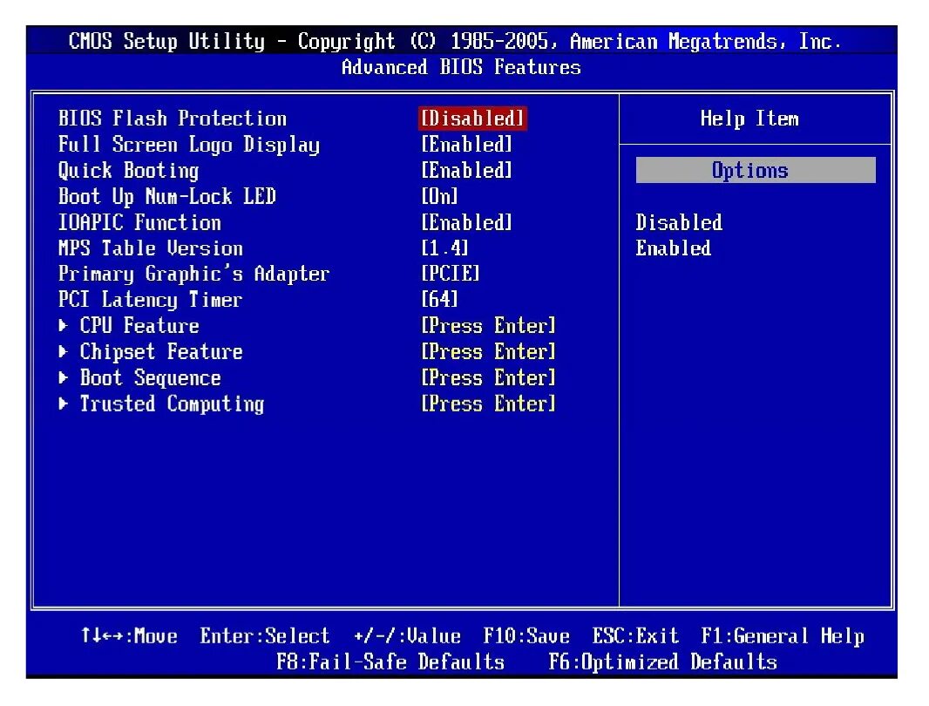Click the F6:Optimized Defaults hint
929x706 pixels.
[x=663, y=662]
